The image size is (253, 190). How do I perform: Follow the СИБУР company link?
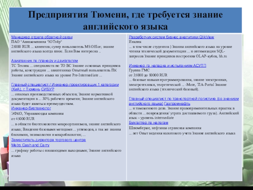[x=48, y=89]
